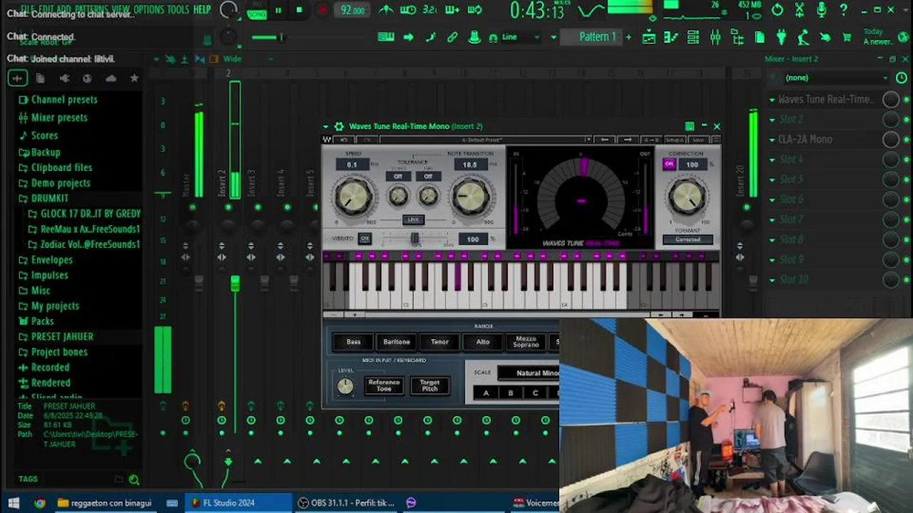Click the Waves plugin undo arrow button

[344, 140]
